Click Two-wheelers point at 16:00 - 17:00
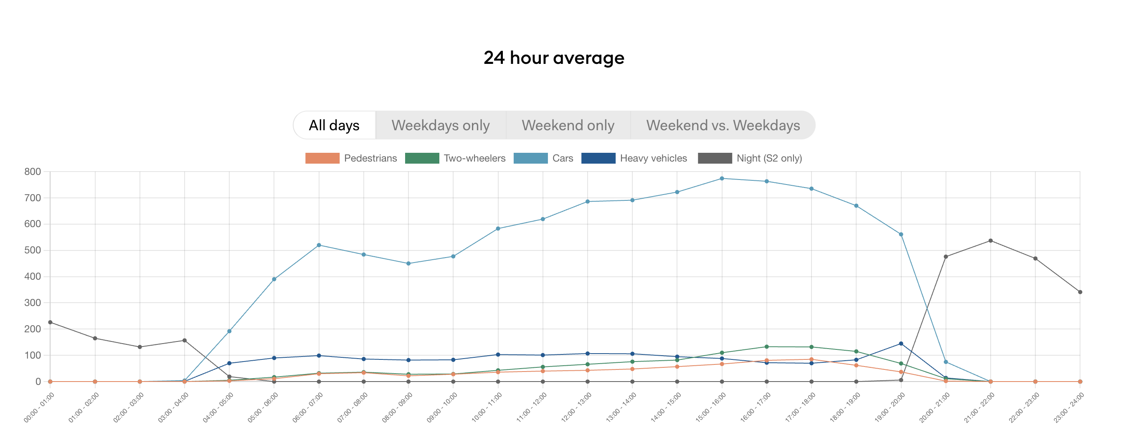Image resolution: width=1136 pixels, height=440 pixels. [x=766, y=346]
